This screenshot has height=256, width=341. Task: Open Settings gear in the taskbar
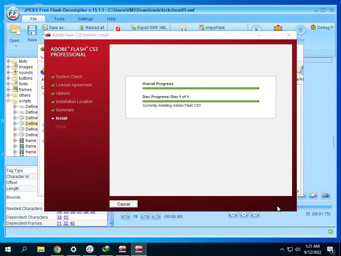(74, 249)
